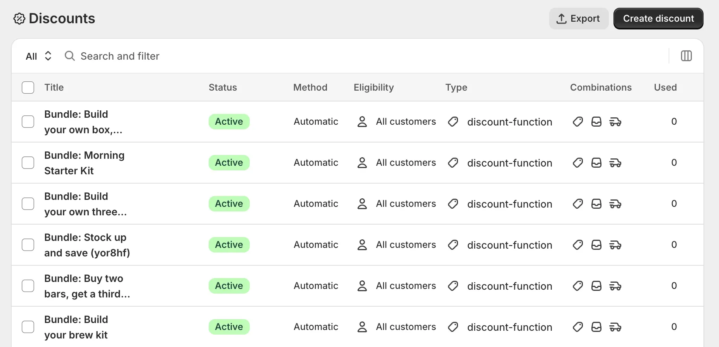719x347 pixels.
Task: Select the Bundle: Buy two bars checkbox
Action: (x=28, y=286)
